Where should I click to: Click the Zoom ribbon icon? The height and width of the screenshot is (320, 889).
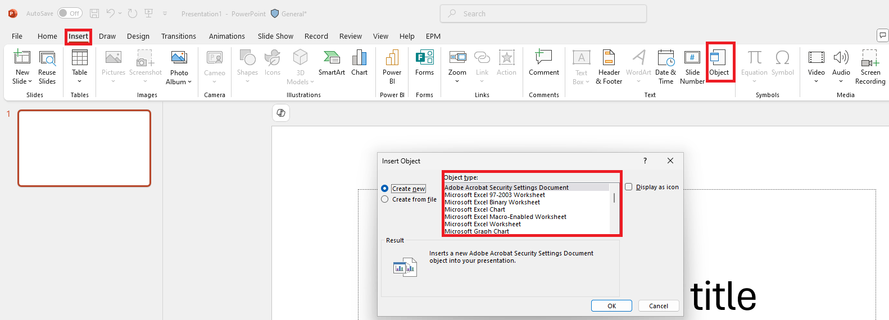(457, 57)
